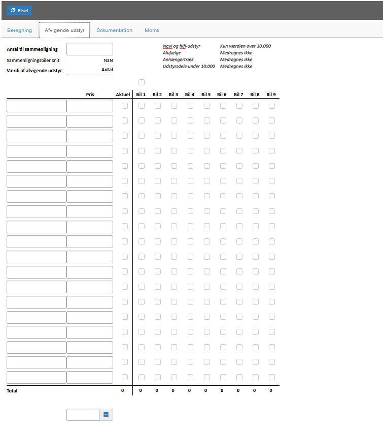Select the Afvigende udstyr tab

(64, 30)
